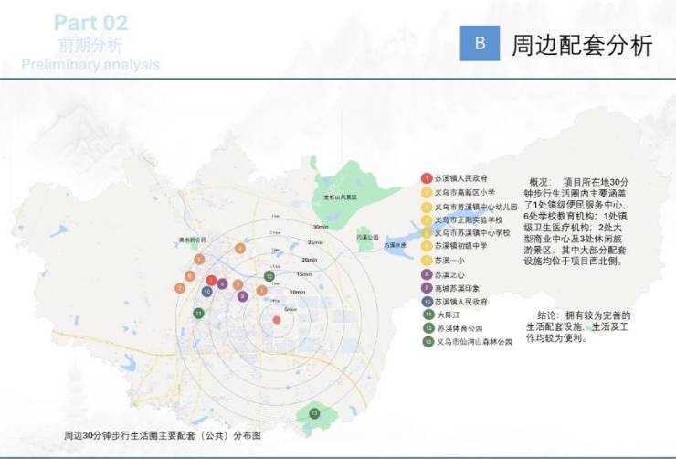Click the legend text 大陈江

(x=449, y=315)
